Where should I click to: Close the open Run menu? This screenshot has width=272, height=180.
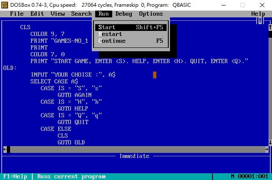103,14
